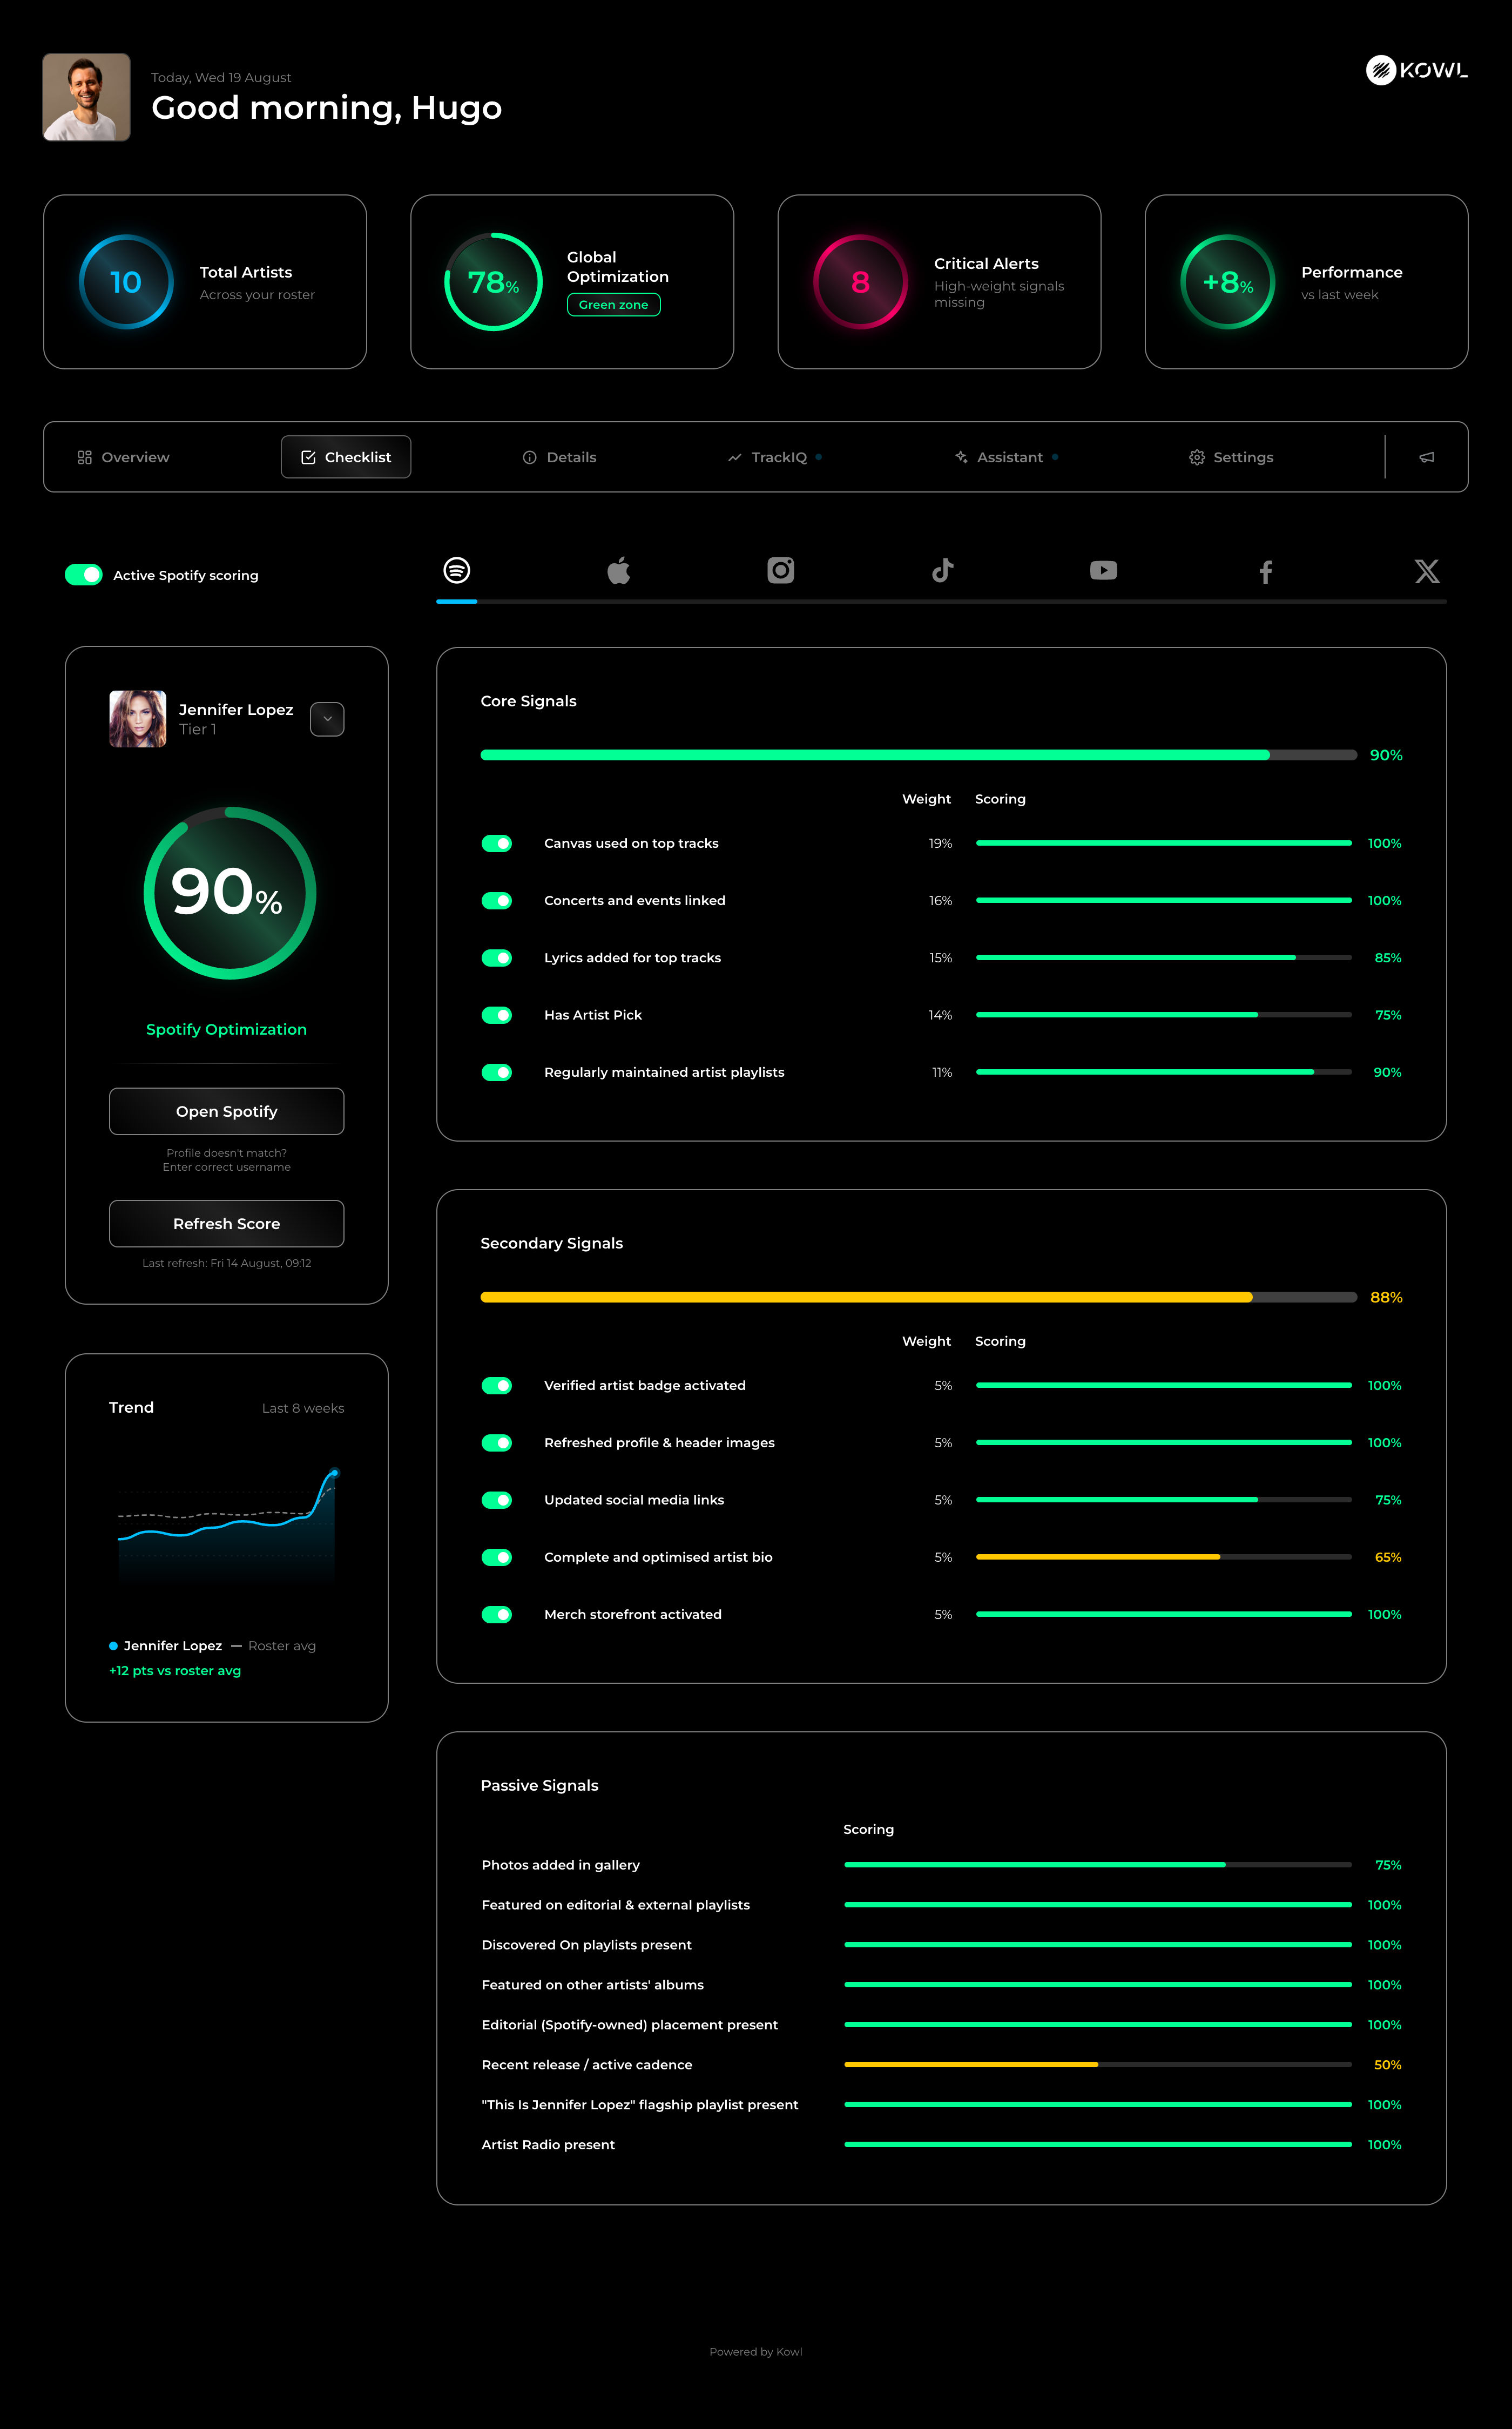The image size is (1512, 2429).
Task: Select the TikTok platform icon
Action: (x=942, y=570)
